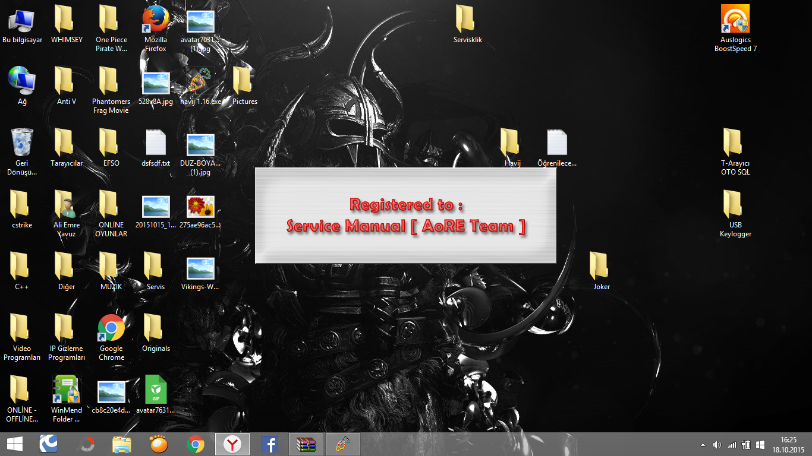Switch to Havij carrot taskbar window
The height and width of the screenshot is (456, 812).
[342, 444]
